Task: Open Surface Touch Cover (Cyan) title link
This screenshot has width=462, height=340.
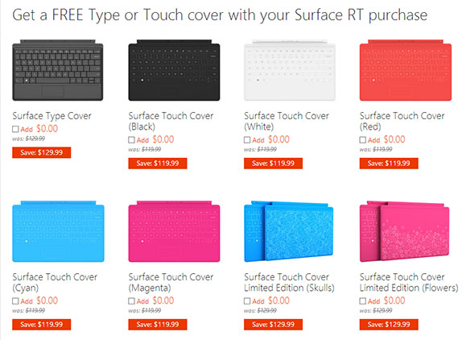Action: click(x=55, y=282)
